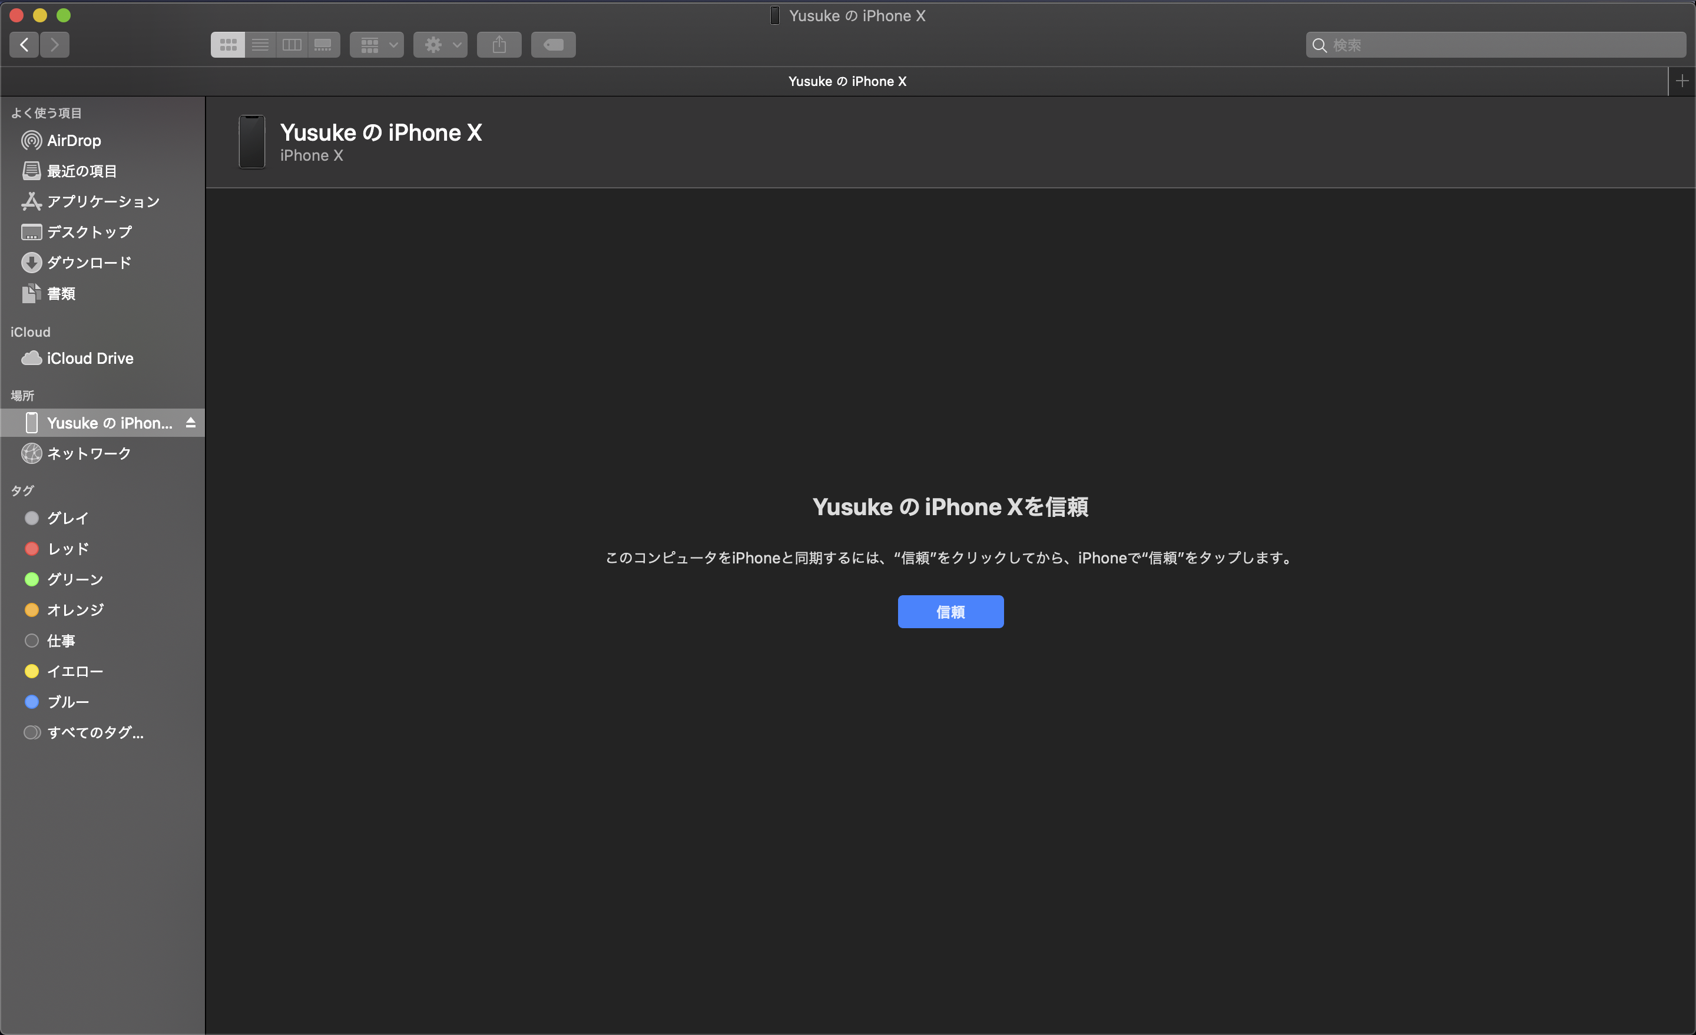Select the イエロー tag

click(103, 671)
